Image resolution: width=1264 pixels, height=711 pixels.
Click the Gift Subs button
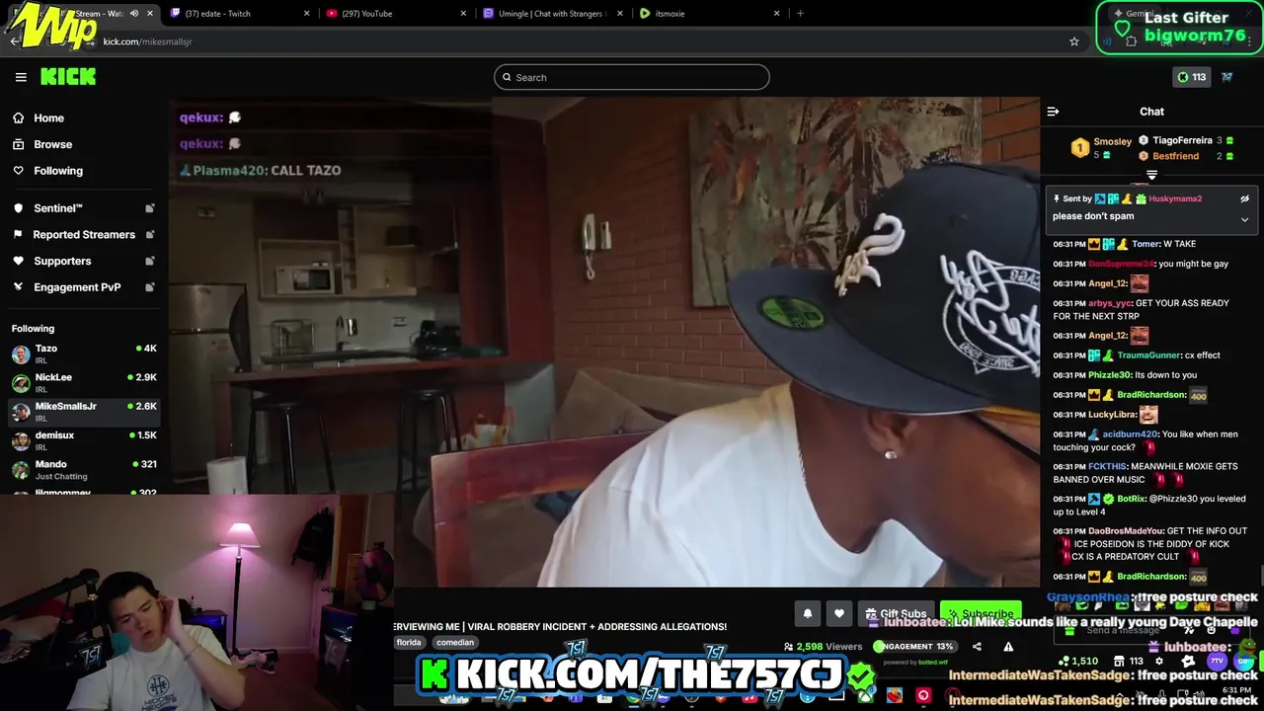tap(897, 614)
